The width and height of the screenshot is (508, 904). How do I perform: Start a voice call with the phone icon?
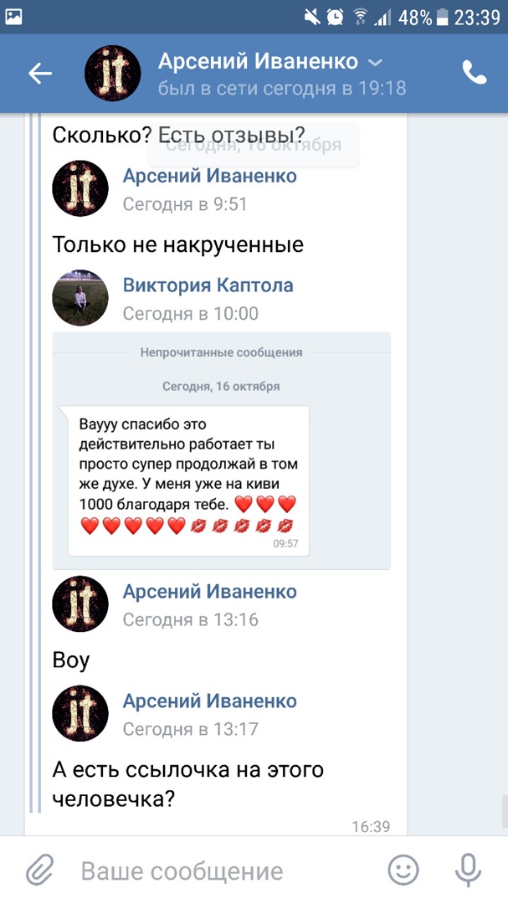click(475, 74)
